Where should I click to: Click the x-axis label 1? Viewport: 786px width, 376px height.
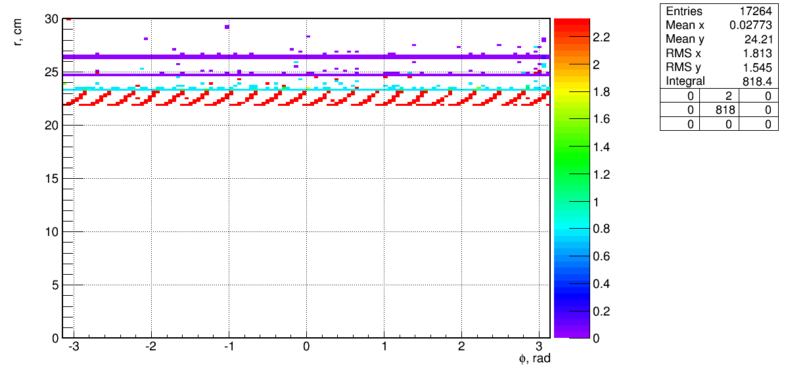(384, 346)
